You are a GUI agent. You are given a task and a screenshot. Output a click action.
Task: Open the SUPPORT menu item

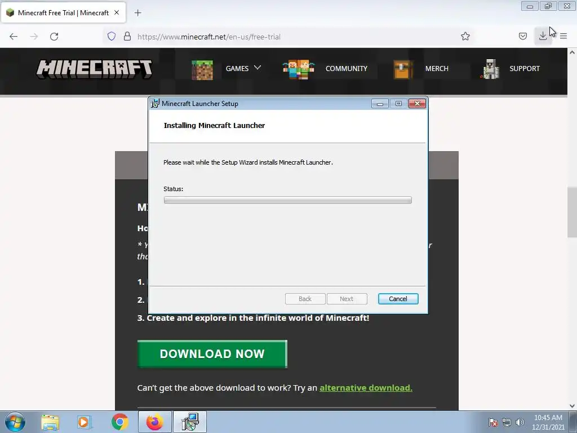(525, 68)
